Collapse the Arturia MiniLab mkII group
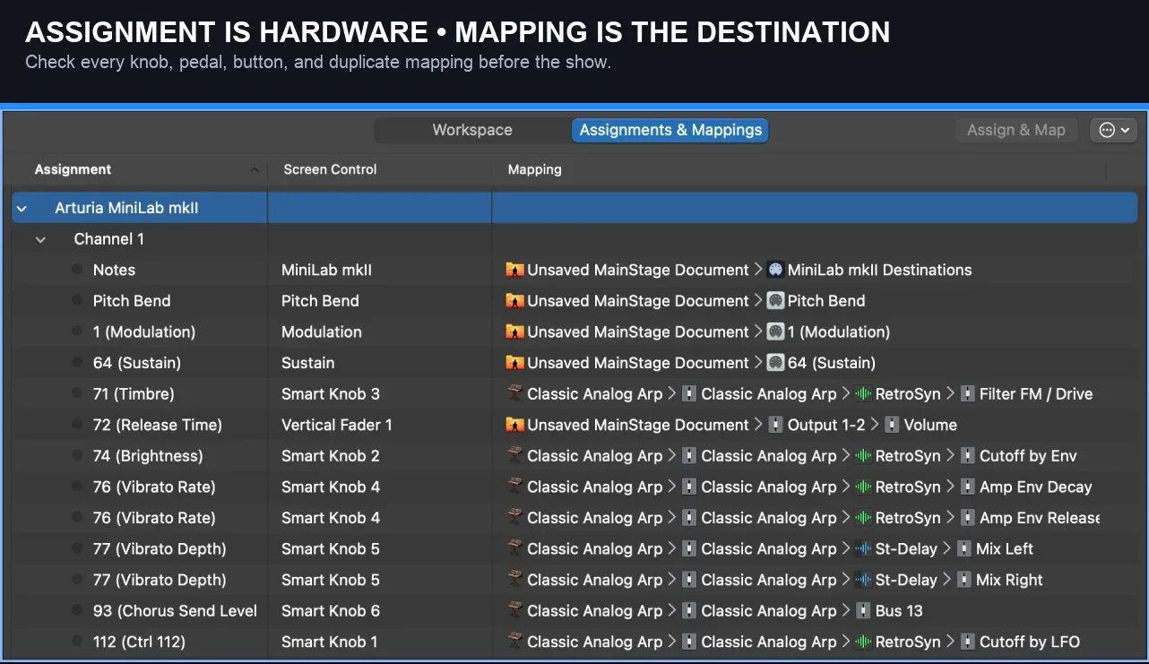This screenshot has width=1149, height=664. coord(22,208)
